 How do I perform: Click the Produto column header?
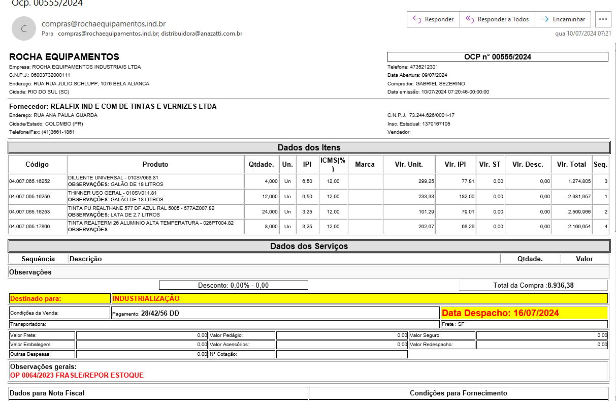[155, 164]
